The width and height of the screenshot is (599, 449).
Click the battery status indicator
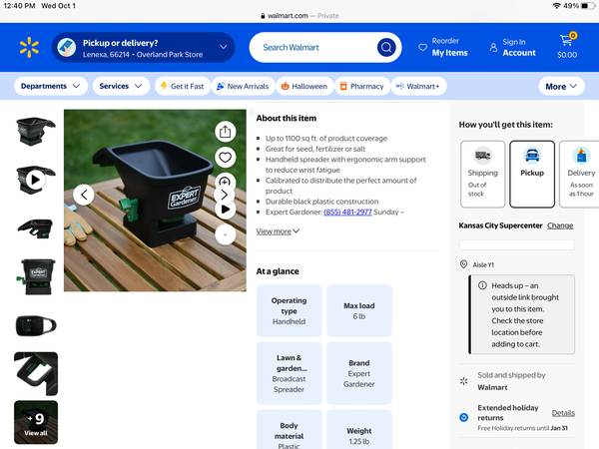coord(586,6)
